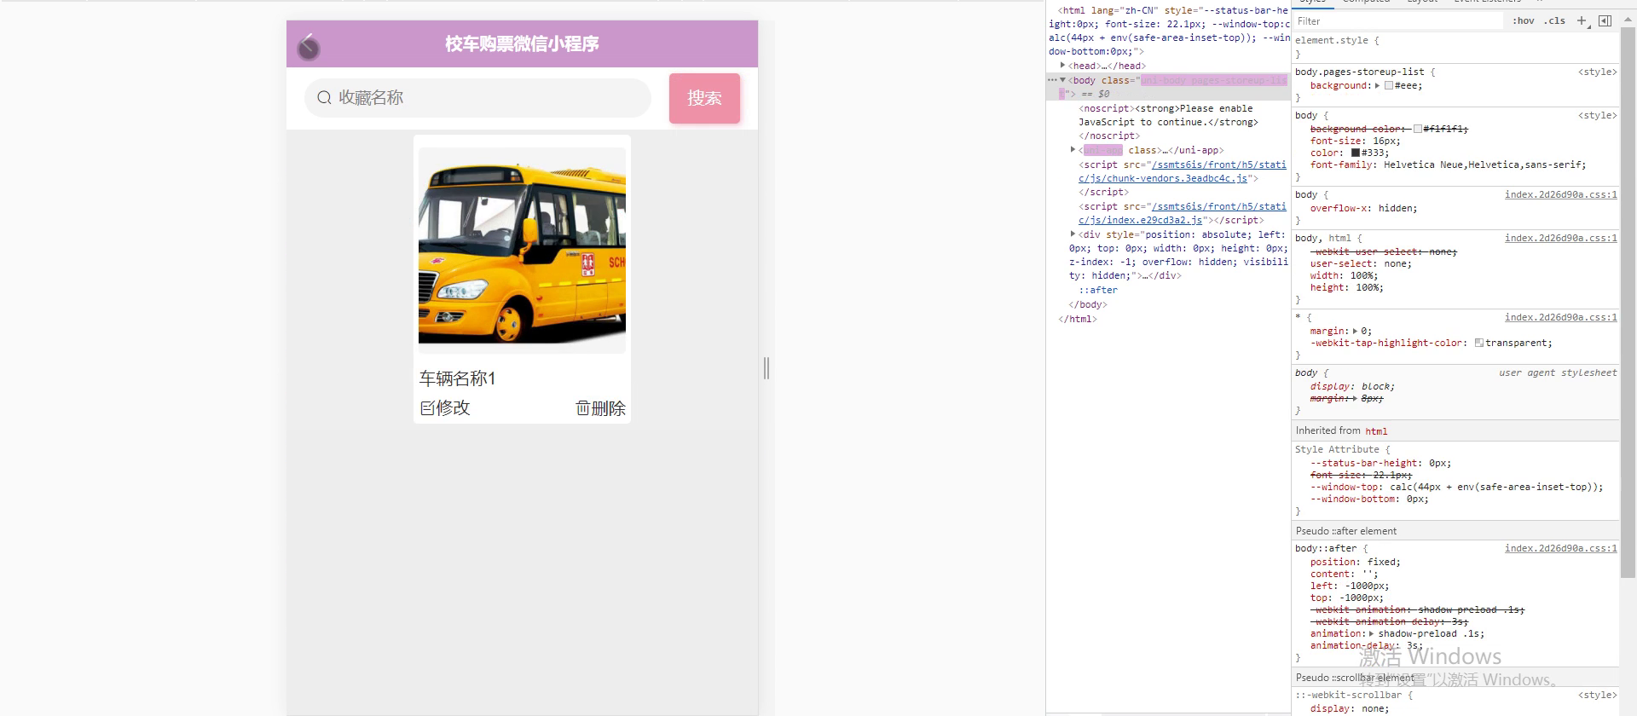Go back using the round back icon

(309, 48)
